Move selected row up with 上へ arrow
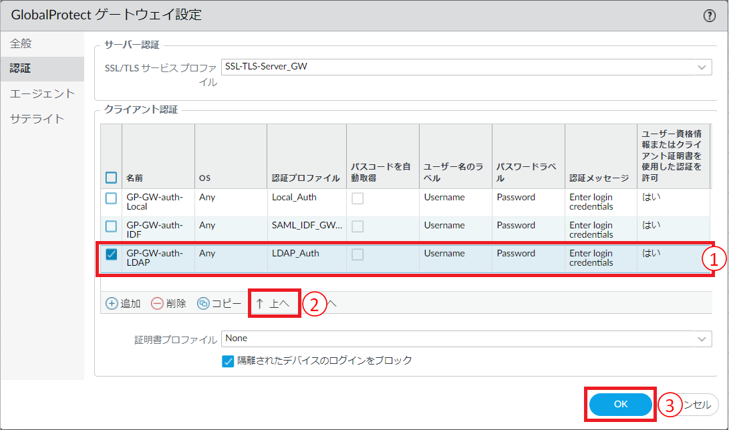The image size is (729, 430). [274, 304]
